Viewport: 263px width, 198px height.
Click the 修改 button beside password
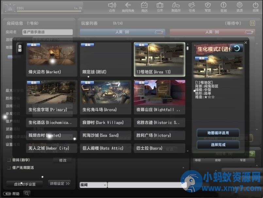62,160
